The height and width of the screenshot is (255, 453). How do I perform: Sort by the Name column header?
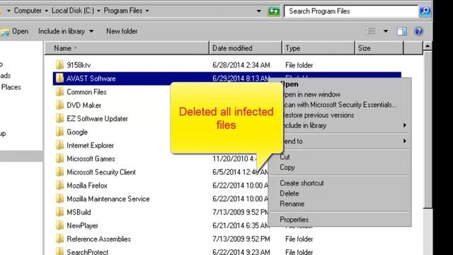(x=127, y=48)
